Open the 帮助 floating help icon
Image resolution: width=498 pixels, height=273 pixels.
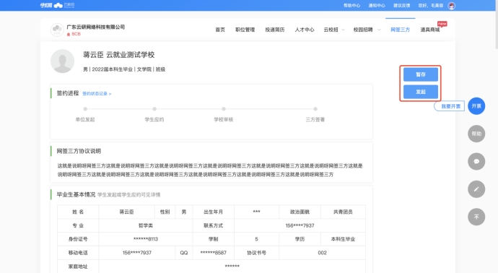pyautogui.click(x=476, y=134)
